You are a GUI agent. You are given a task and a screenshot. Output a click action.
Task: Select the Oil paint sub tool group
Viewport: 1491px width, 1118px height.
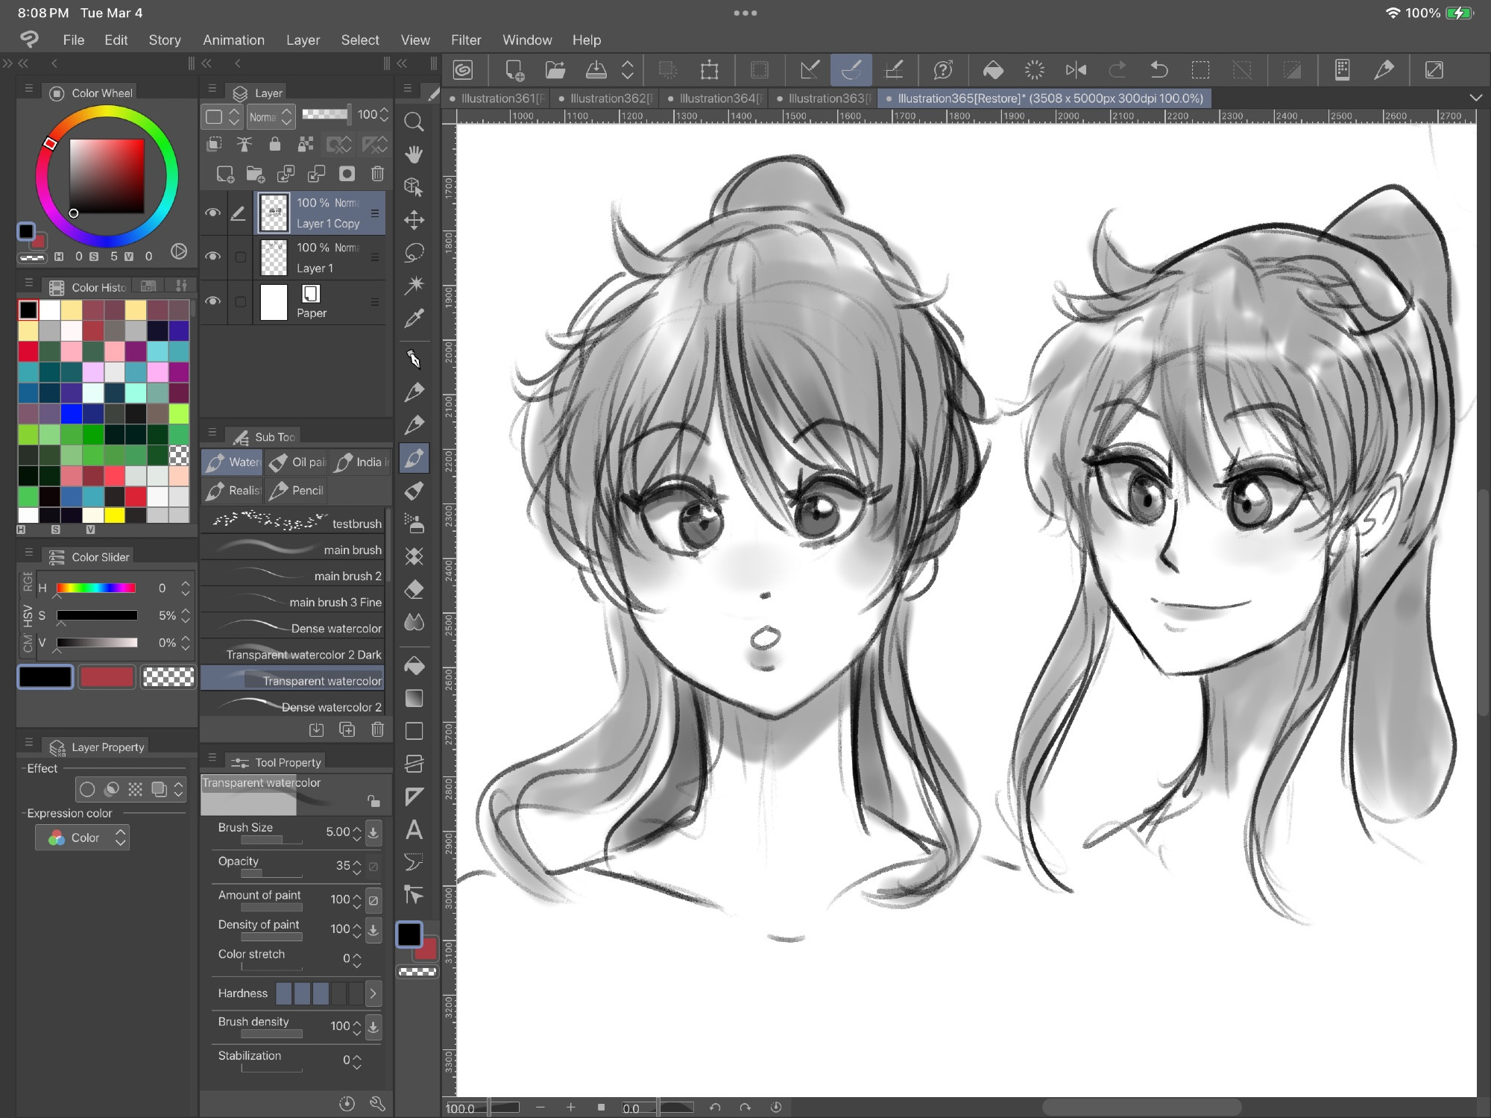coord(297,462)
